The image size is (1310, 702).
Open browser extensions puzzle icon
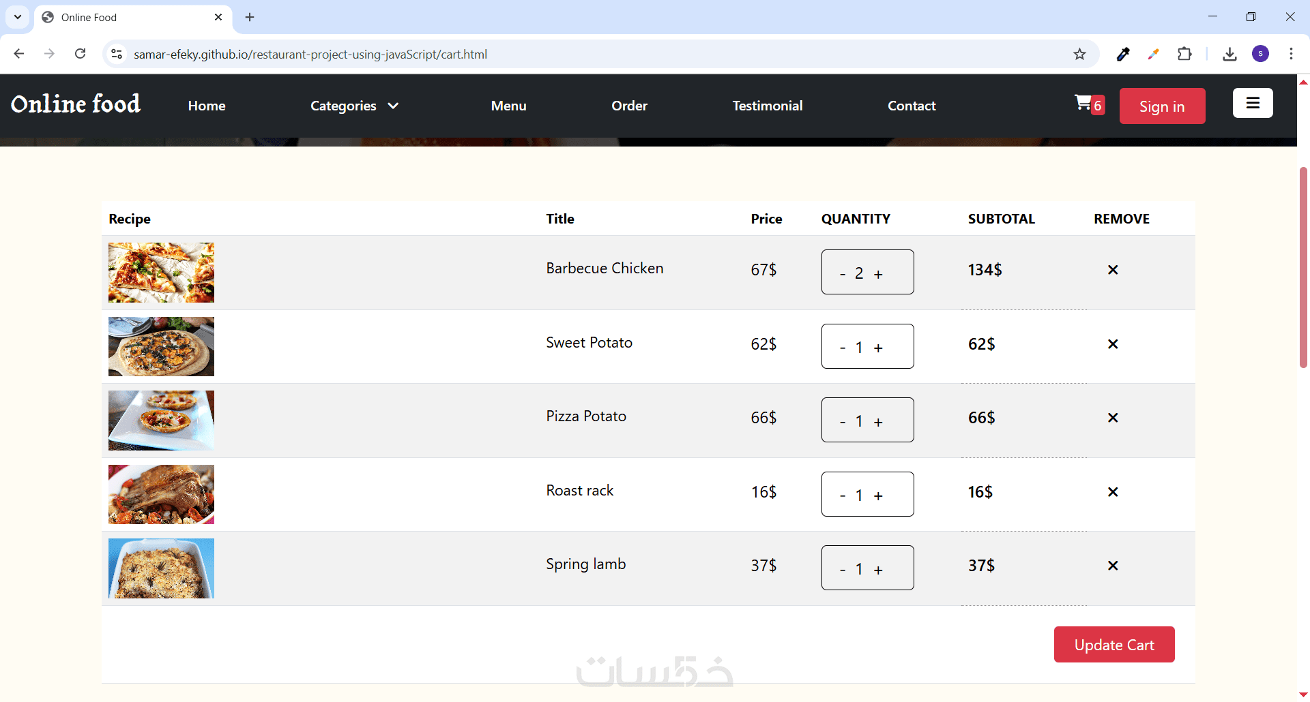[x=1184, y=54]
